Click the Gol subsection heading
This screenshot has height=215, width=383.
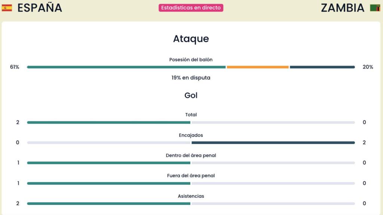tap(191, 95)
